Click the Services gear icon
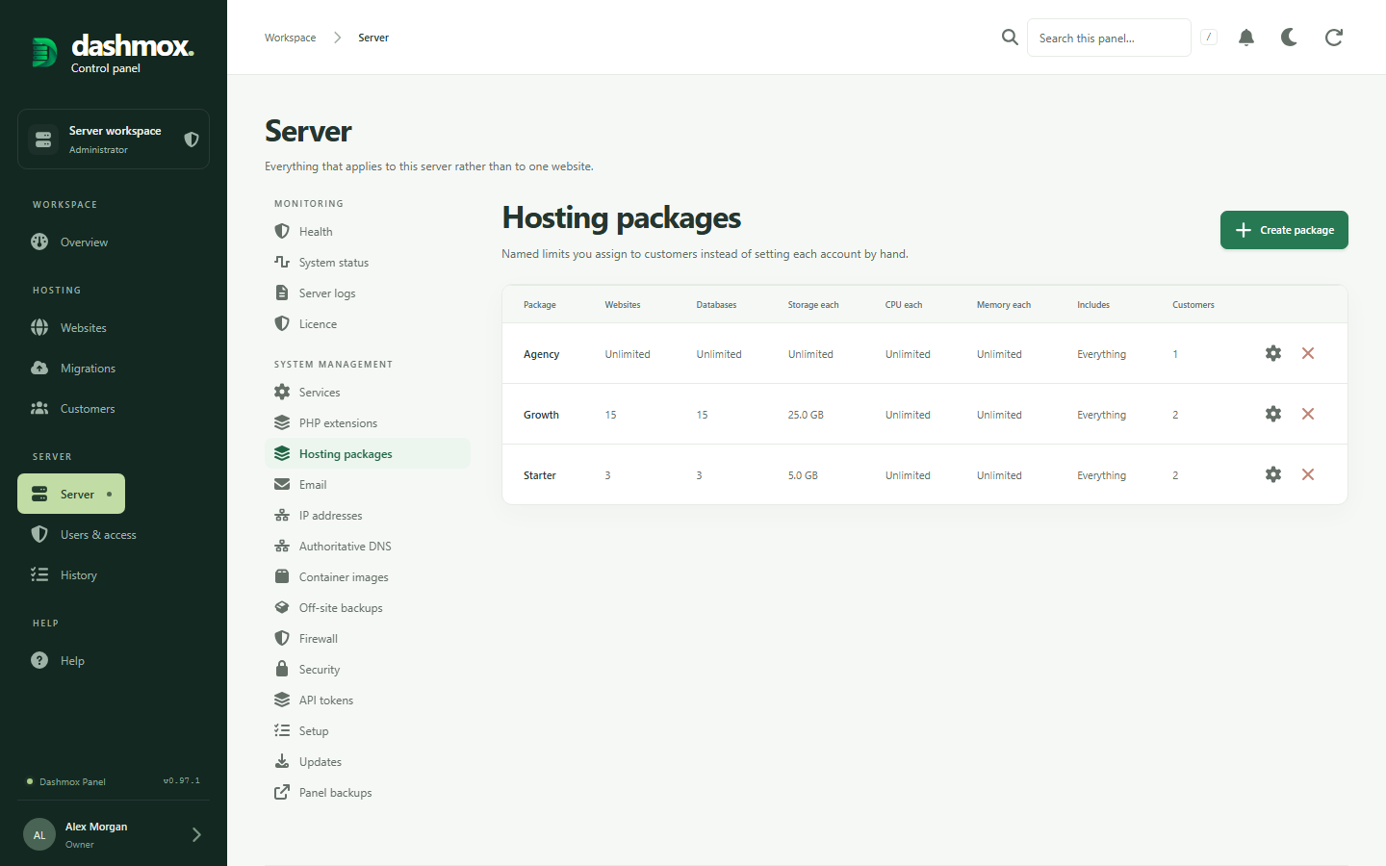 coord(282,392)
